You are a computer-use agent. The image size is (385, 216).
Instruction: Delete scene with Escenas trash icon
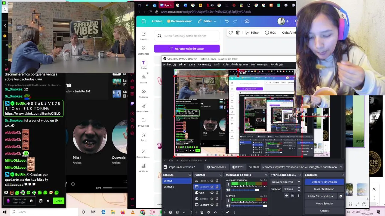tap(171, 212)
